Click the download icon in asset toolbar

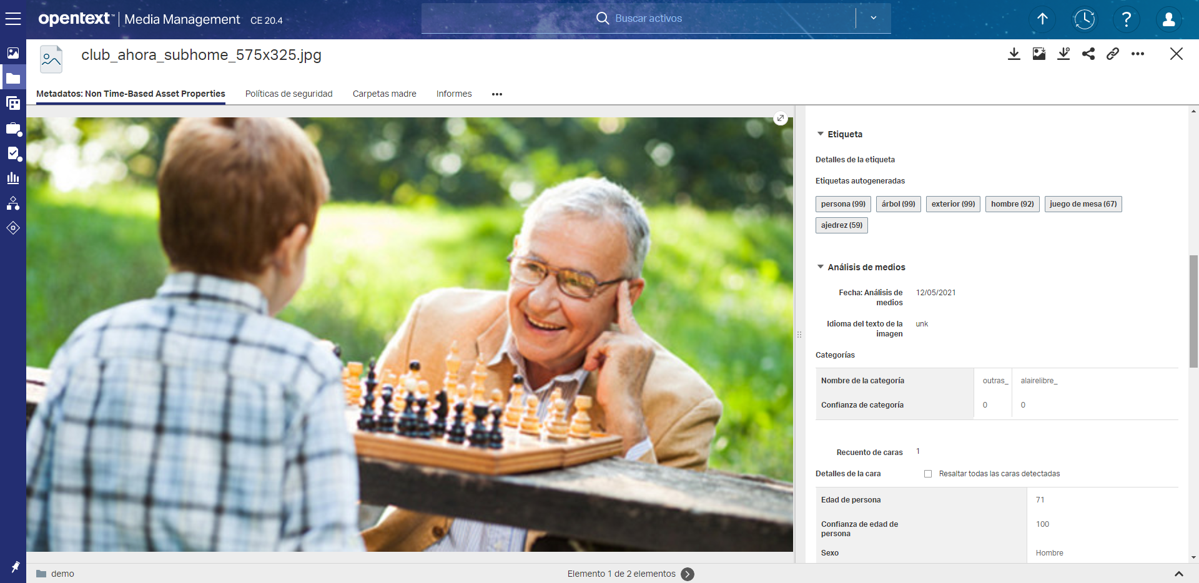pyautogui.click(x=1014, y=54)
